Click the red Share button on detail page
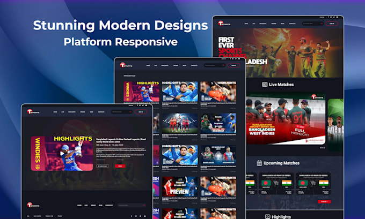365x219 pixels. click(x=120, y=166)
